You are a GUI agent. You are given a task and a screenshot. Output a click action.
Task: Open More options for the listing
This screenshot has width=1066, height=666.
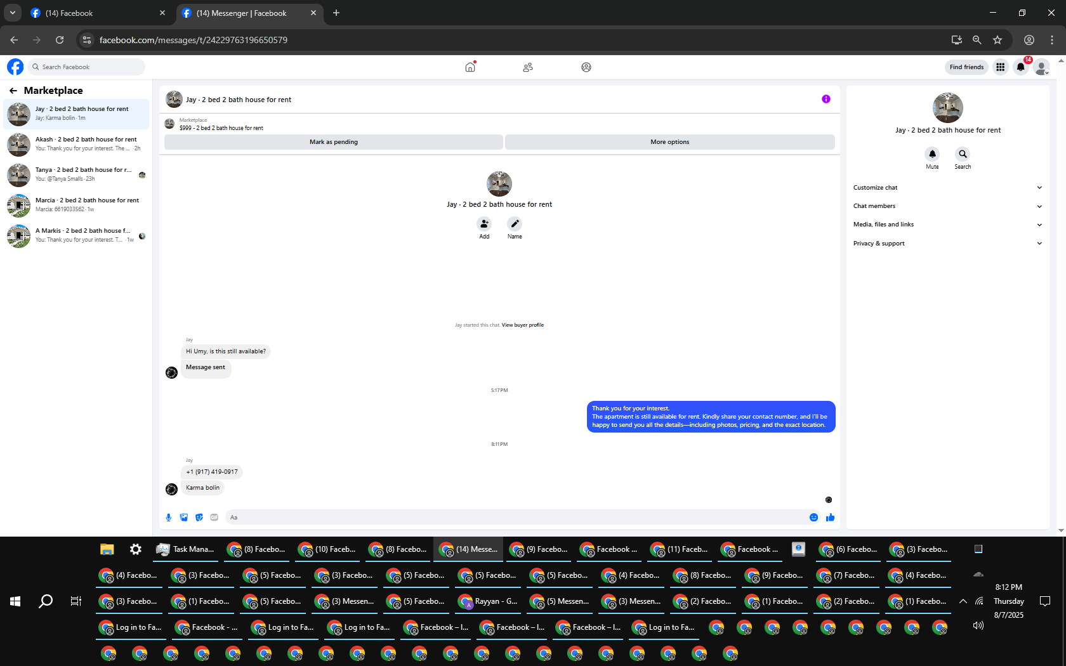point(670,142)
